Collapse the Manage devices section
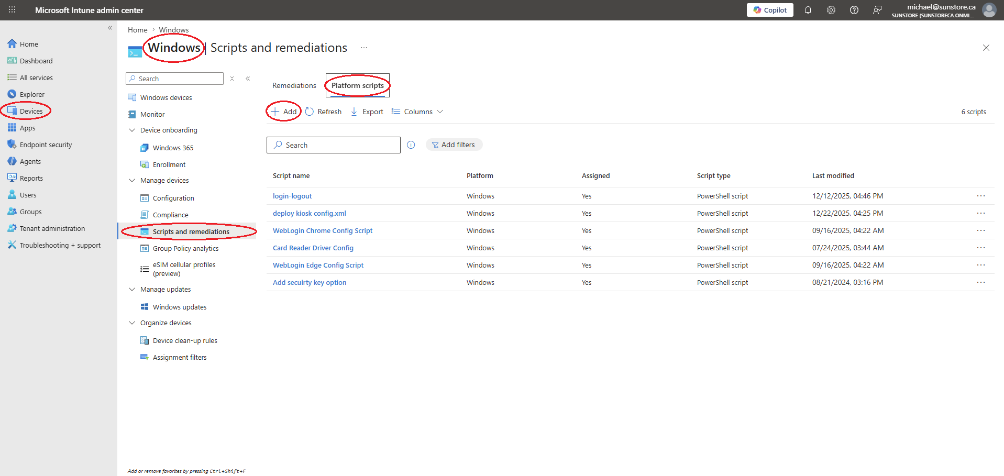Image resolution: width=1004 pixels, height=476 pixels. pos(132,180)
